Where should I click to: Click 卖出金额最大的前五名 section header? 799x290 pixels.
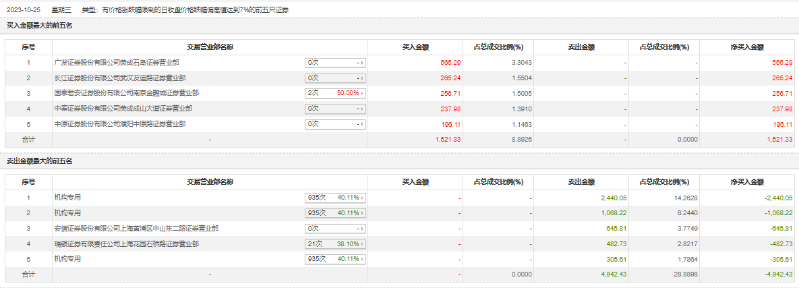39,161
